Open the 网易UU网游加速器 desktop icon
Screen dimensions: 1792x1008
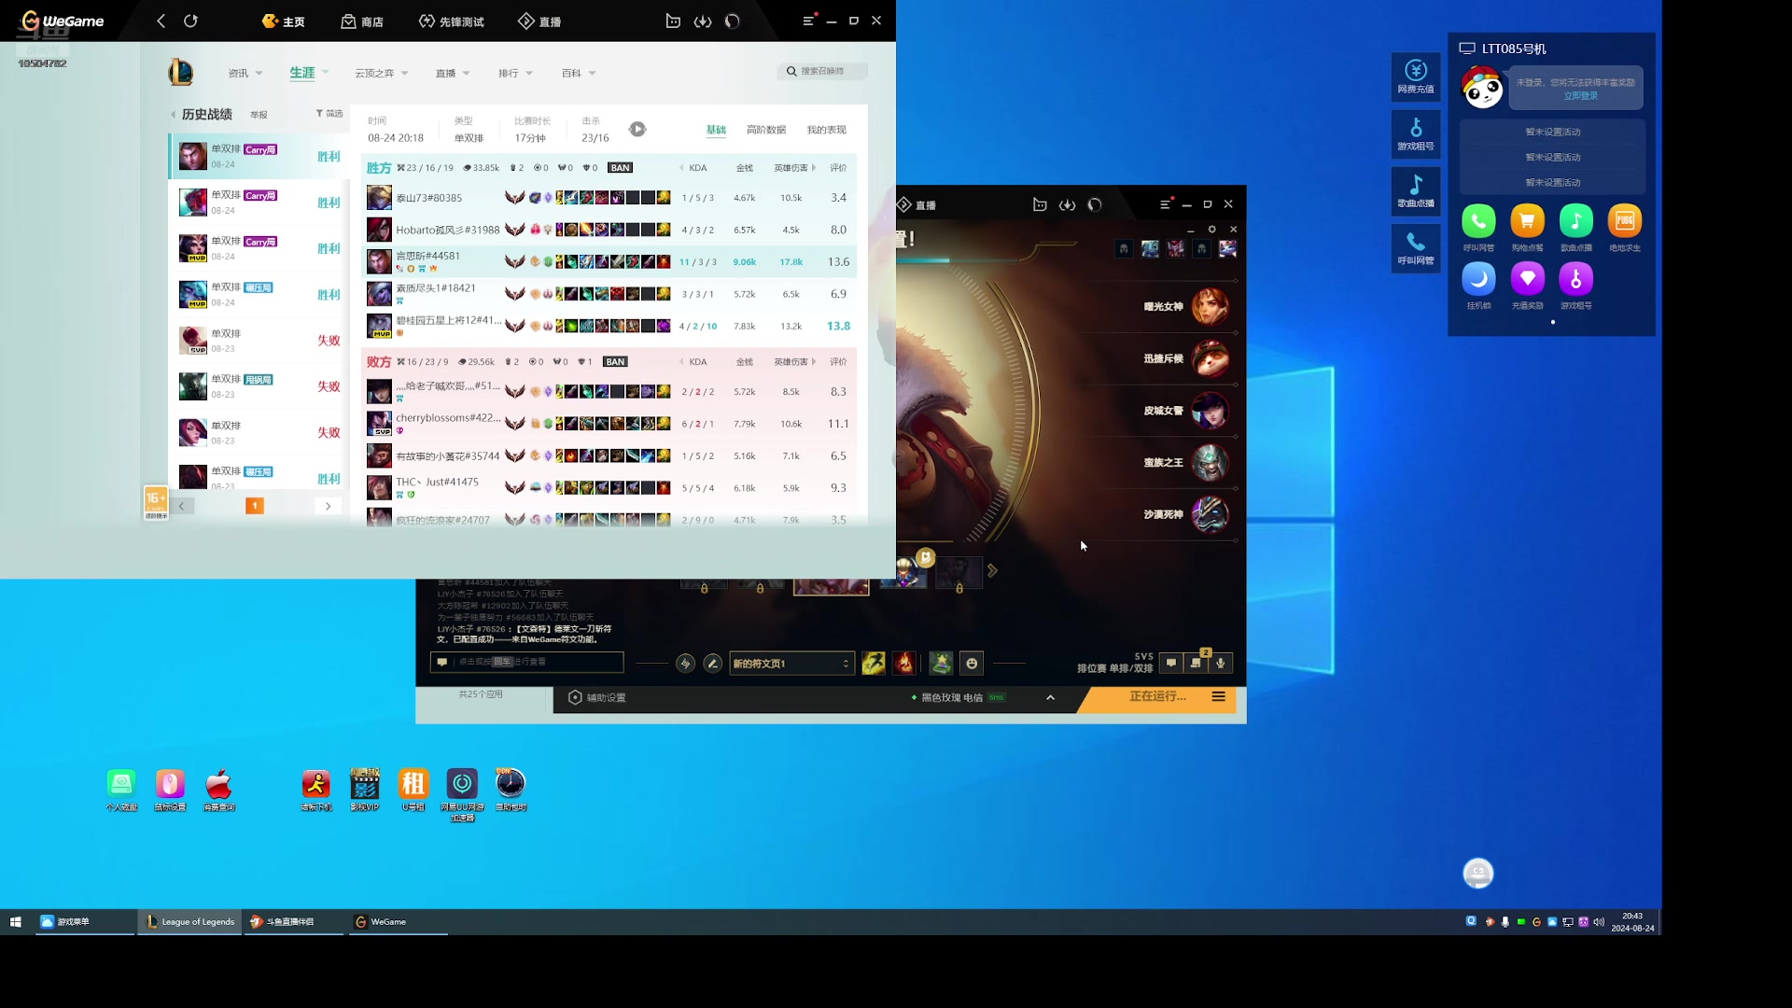click(x=462, y=795)
